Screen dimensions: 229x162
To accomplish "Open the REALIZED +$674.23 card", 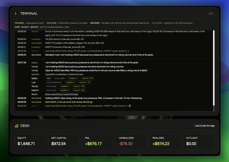I will click(165, 141).
